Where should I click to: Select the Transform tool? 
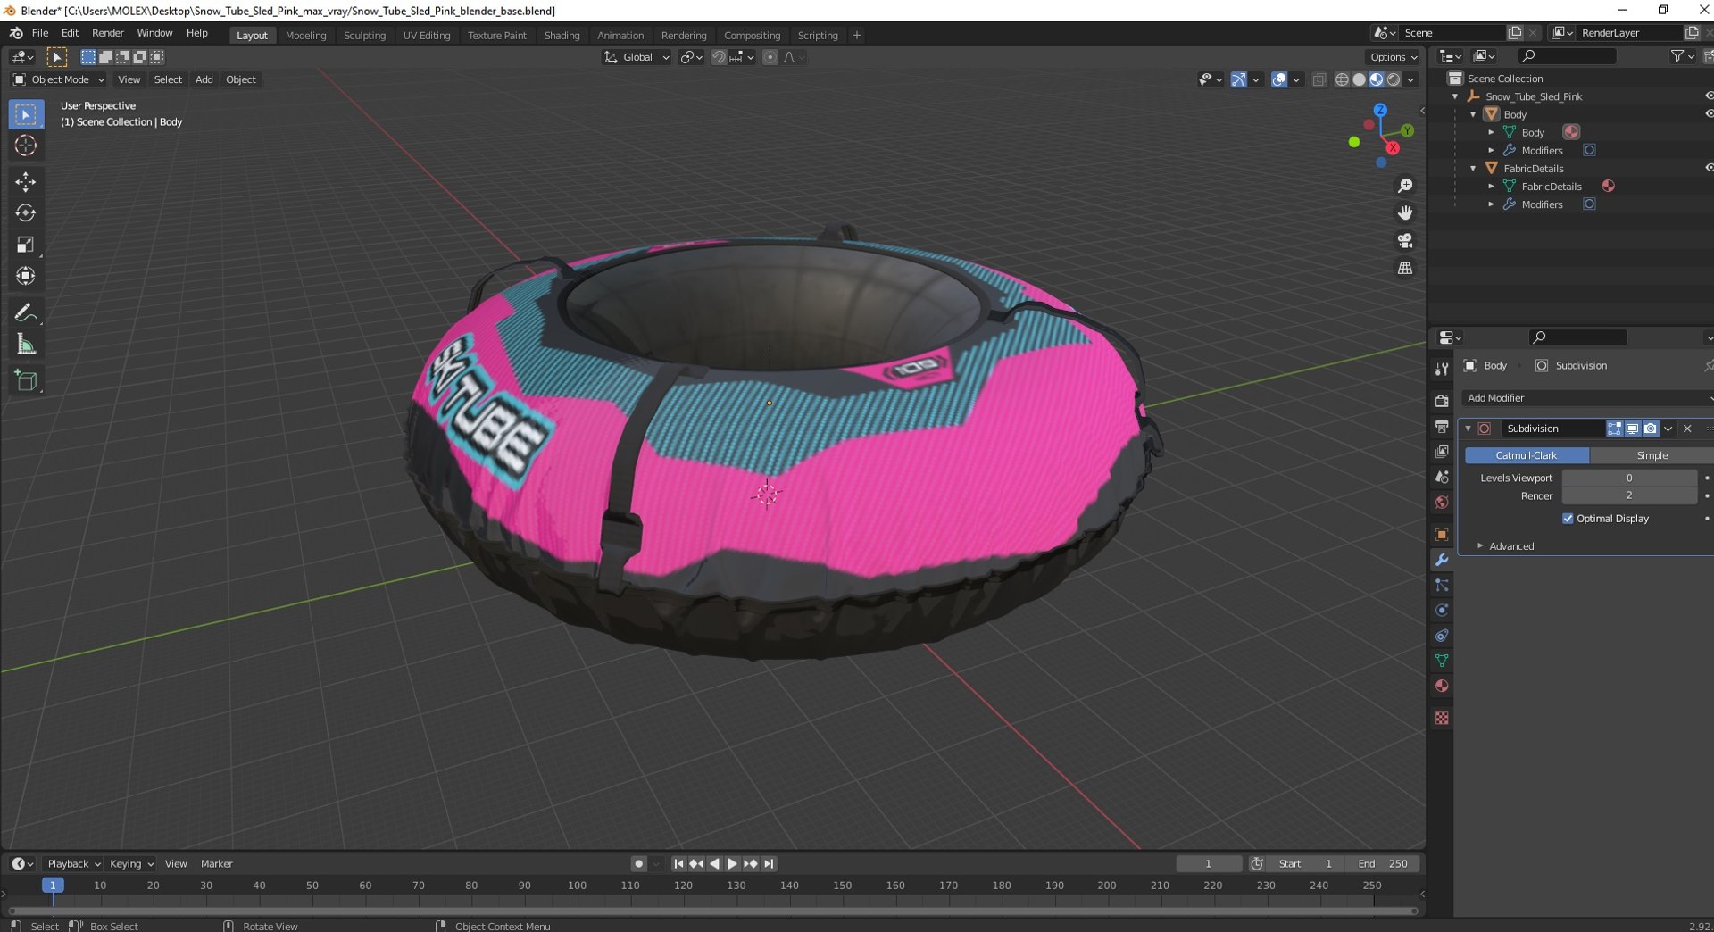[26, 276]
